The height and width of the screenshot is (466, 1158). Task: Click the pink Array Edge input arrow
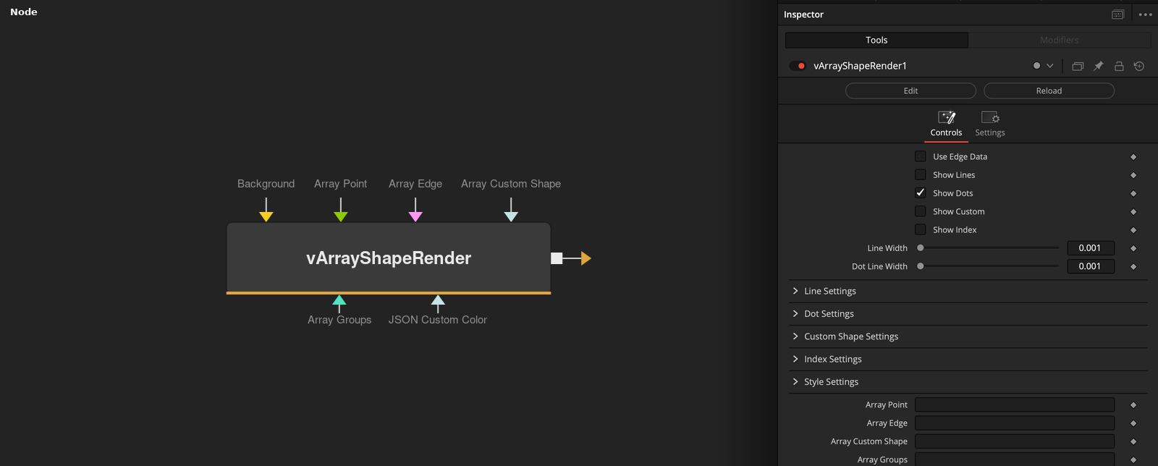tap(415, 216)
